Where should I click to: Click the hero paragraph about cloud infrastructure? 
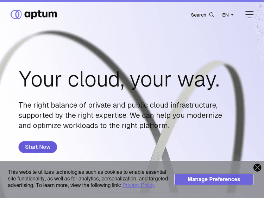[120, 115]
